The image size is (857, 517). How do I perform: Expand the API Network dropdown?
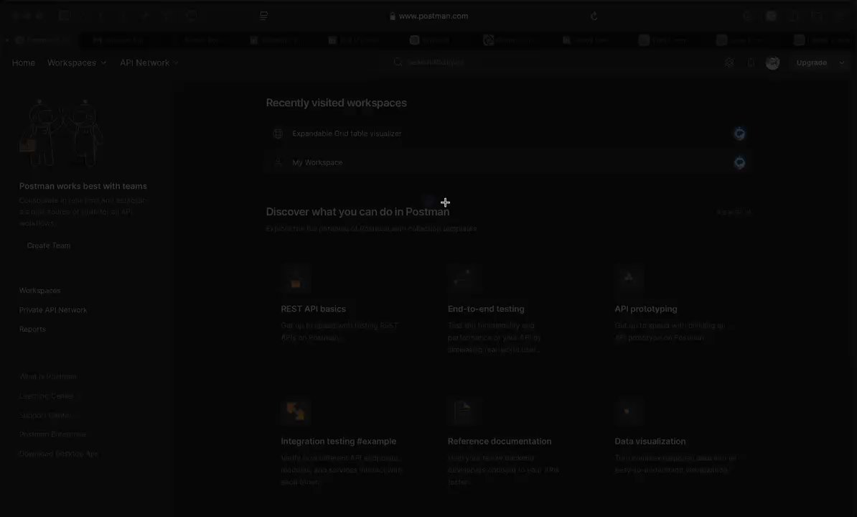(x=149, y=63)
